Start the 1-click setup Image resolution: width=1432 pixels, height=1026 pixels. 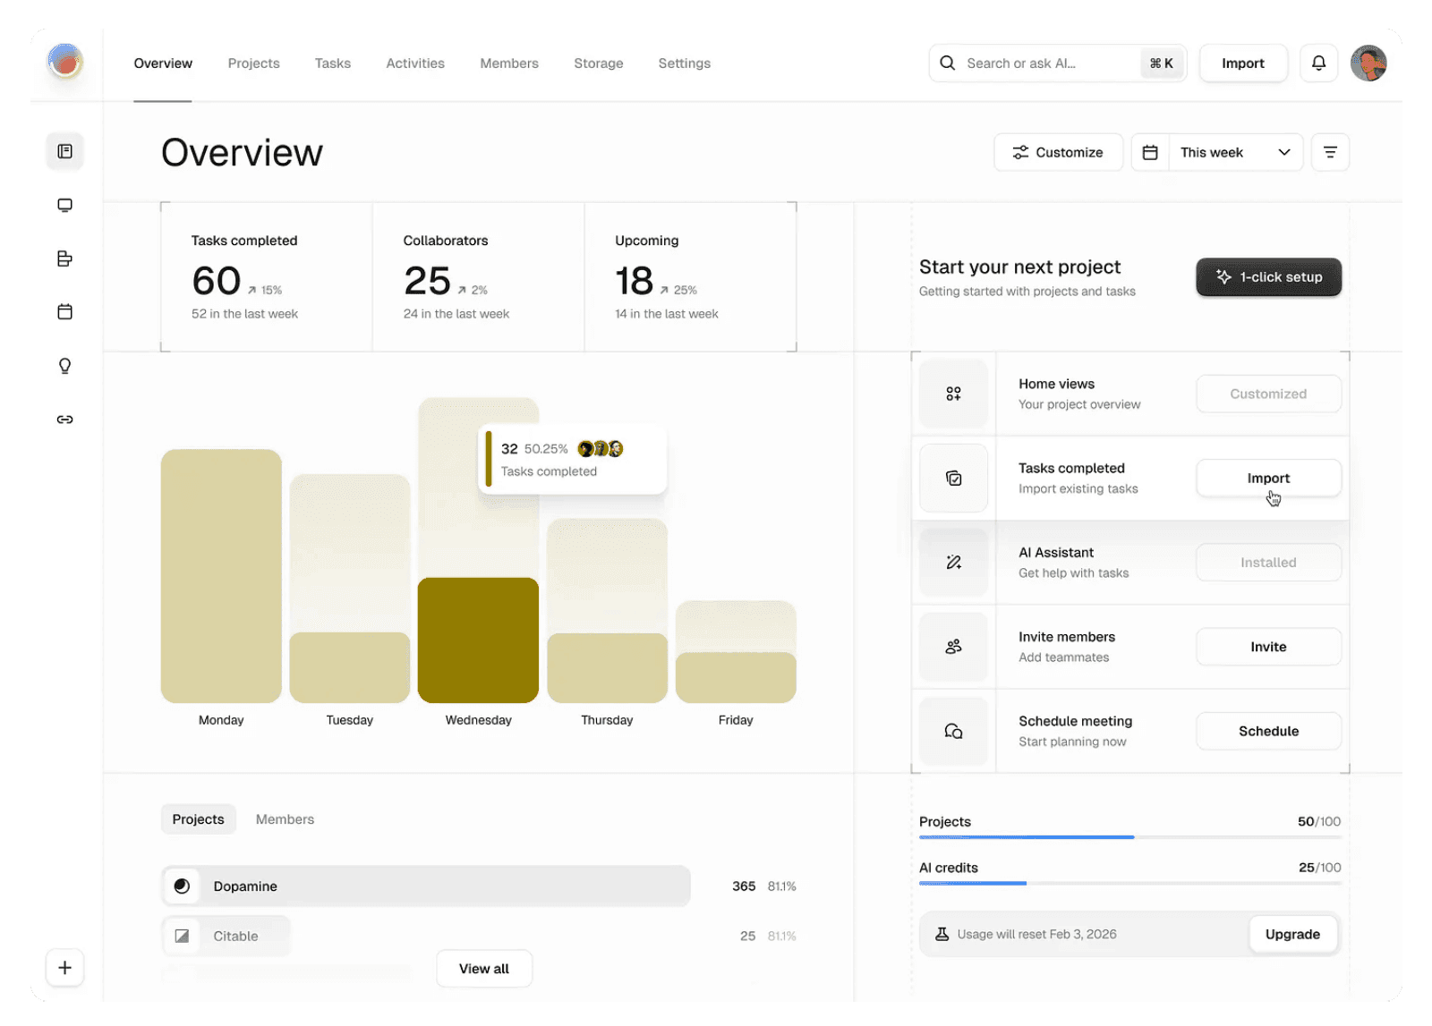click(x=1268, y=277)
